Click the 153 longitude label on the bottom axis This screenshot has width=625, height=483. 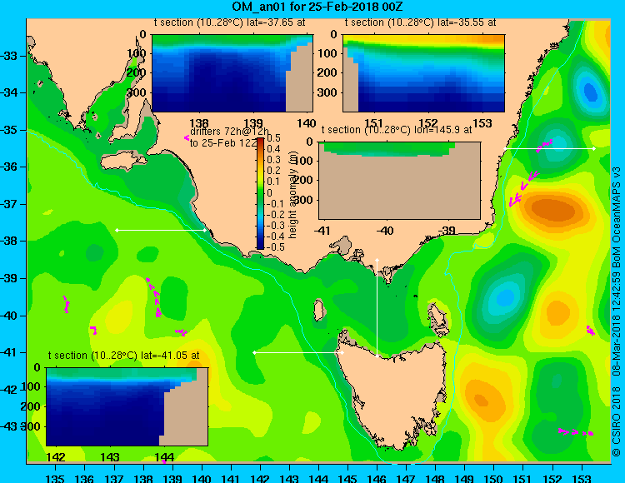(582, 479)
